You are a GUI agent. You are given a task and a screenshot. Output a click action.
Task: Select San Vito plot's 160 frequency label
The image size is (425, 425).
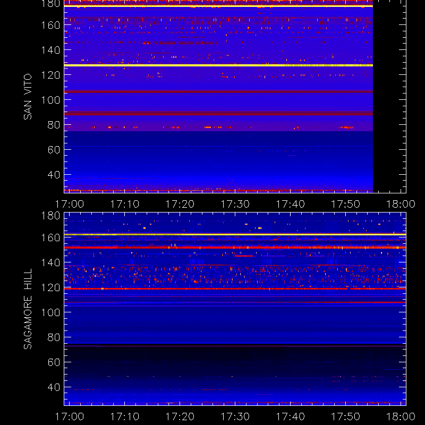coord(50,25)
